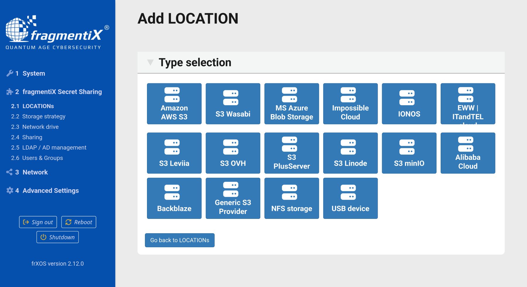Choose the USB device tile

tap(350, 198)
